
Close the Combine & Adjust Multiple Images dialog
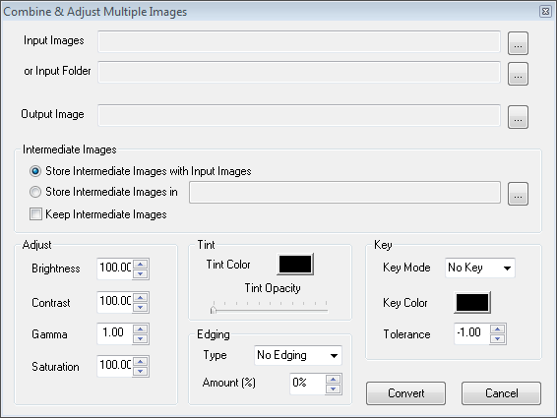tap(545, 12)
